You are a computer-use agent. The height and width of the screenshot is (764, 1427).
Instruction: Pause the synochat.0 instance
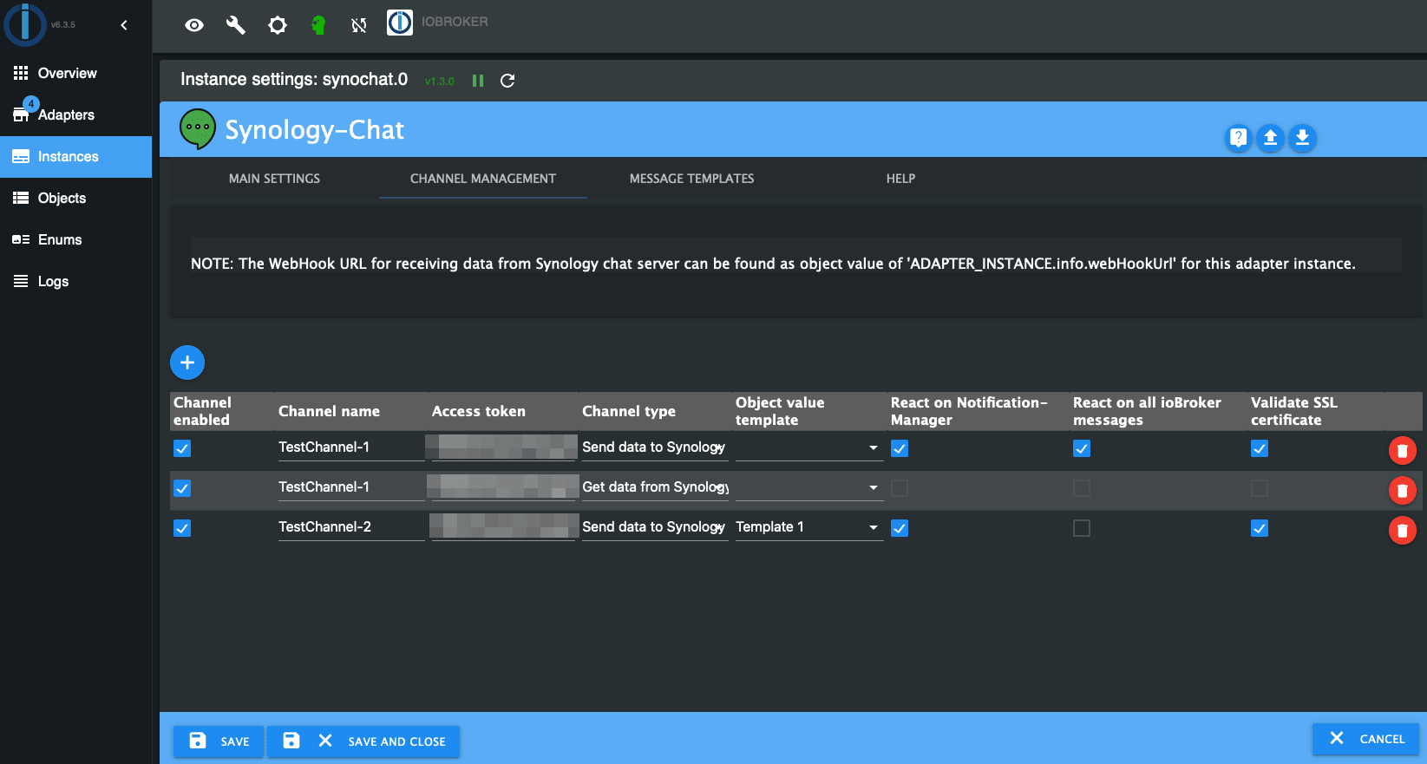tap(478, 81)
